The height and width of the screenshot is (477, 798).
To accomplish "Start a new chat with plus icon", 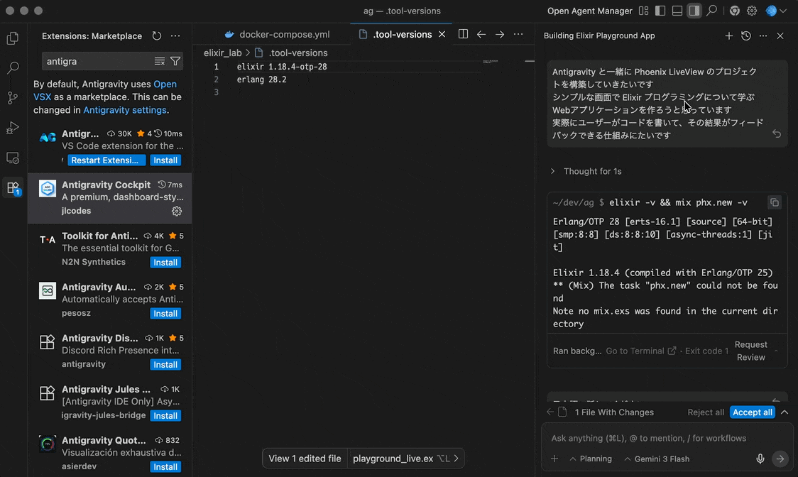I will (729, 35).
